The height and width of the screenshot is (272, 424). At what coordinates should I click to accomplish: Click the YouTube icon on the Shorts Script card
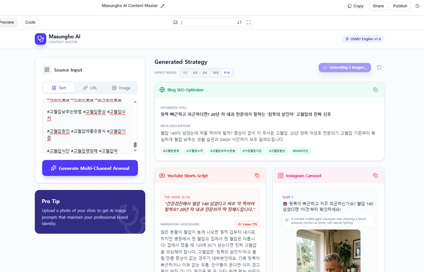click(x=162, y=176)
